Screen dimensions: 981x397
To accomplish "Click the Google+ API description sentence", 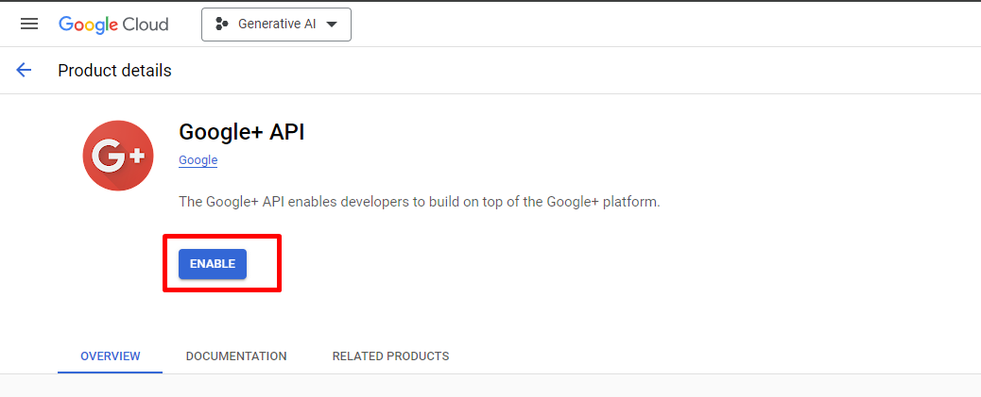I will (x=420, y=202).
